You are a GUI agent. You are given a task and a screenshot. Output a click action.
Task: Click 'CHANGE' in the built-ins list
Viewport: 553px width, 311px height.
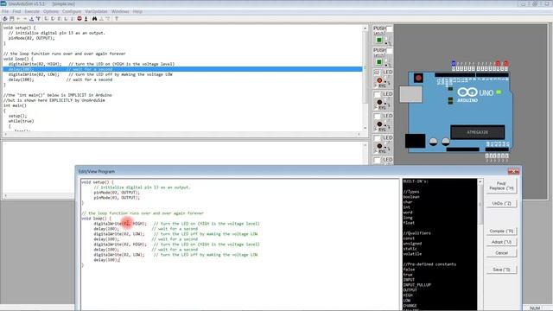410,306
